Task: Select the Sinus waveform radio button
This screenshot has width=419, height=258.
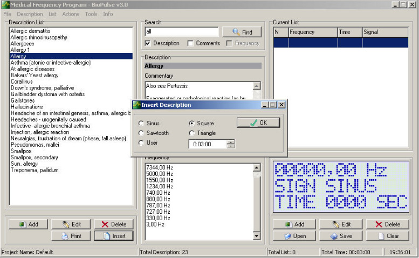Action: tap(142, 124)
